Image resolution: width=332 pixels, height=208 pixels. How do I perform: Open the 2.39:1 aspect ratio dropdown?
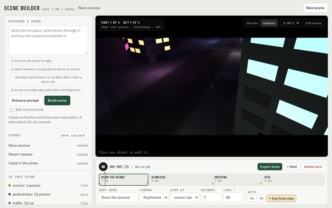pyautogui.click(x=290, y=23)
